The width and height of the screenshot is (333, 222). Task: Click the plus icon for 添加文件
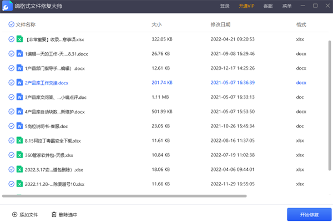tap(14, 214)
